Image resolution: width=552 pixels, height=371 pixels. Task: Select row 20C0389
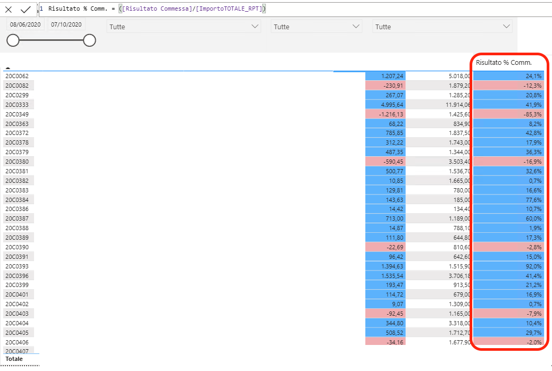(x=17, y=238)
